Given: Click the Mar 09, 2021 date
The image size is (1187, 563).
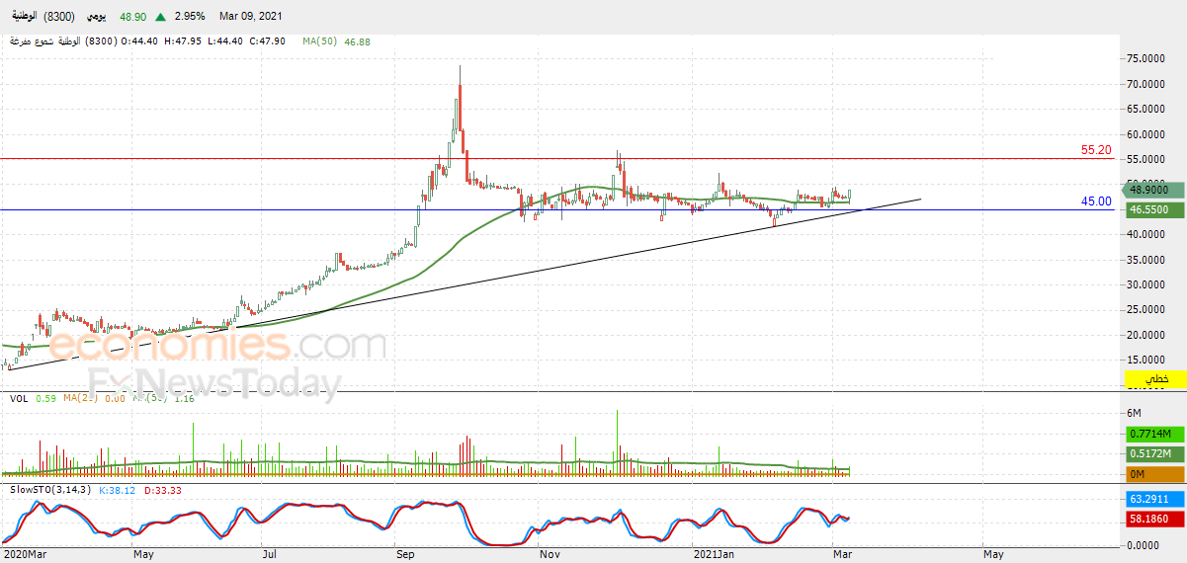Looking at the screenshot, I should [250, 17].
